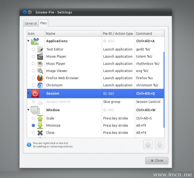Click the Movie Player clapperboard icon
The width and height of the screenshot is (194, 178).
click(x=40, y=57)
